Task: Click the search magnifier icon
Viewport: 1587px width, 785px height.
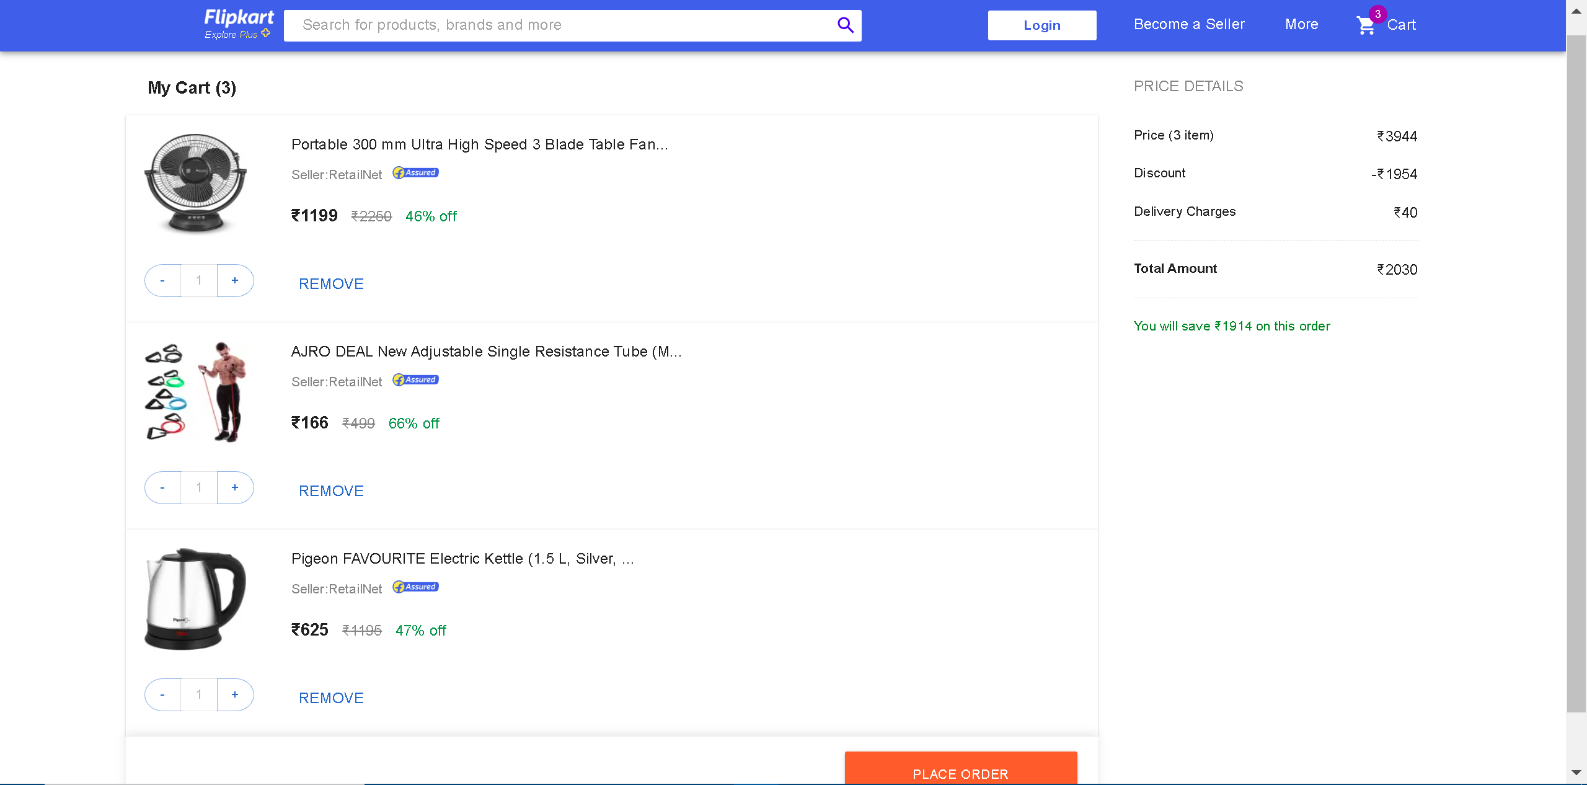Action: tap(846, 25)
